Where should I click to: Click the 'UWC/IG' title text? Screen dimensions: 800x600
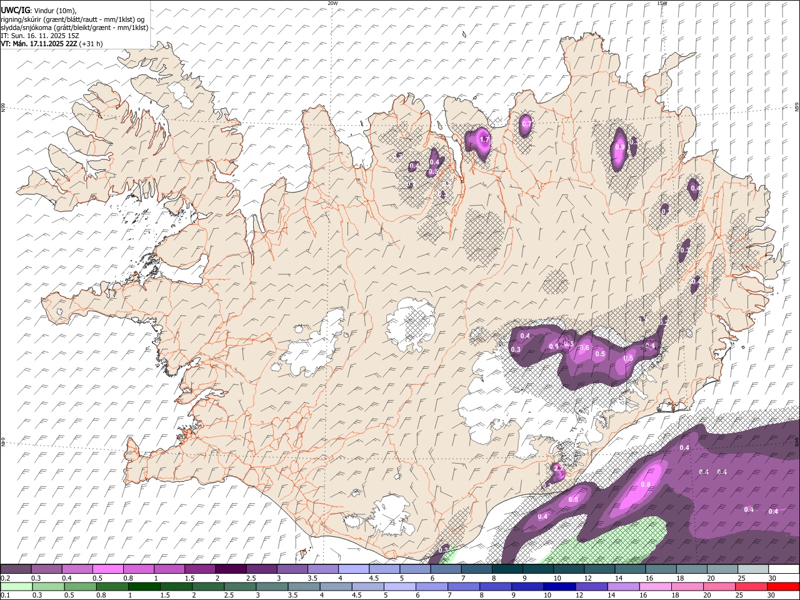15,10
